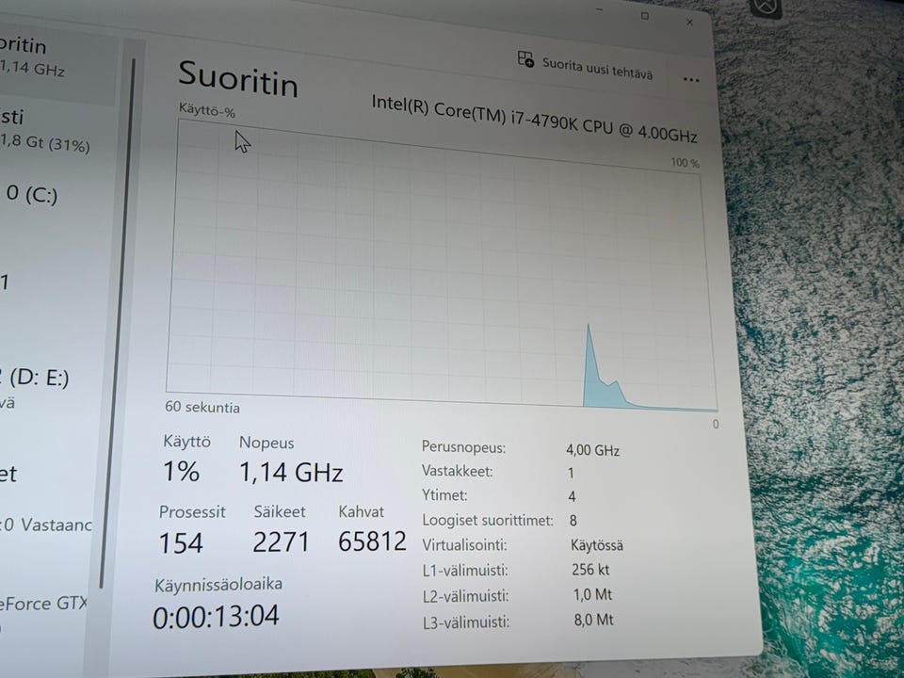Close the Task Manager window
Image resolution: width=904 pixels, height=678 pixels.
pos(689,22)
